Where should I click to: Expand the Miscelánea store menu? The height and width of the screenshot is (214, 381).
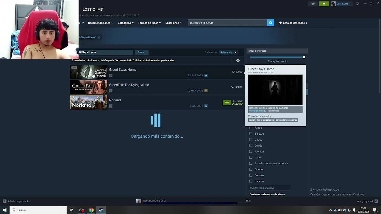pyautogui.click(x=174, y=23)
